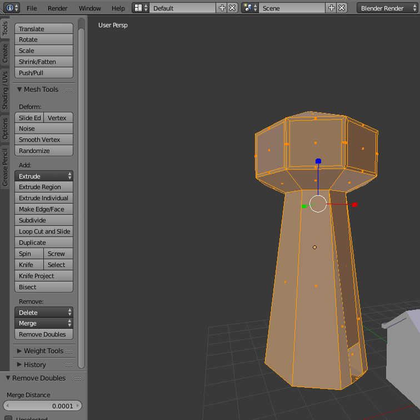Click the Knife Select button

[58, 265]
